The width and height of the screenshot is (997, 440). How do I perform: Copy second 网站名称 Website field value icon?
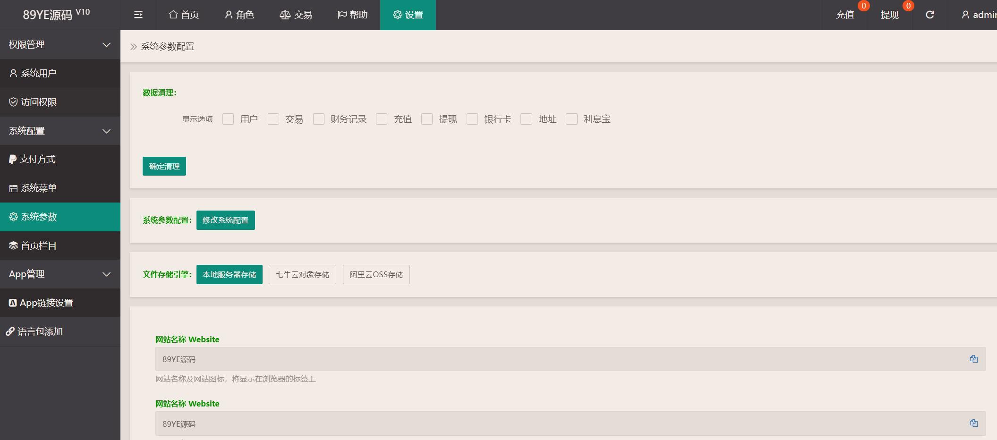pos(973,423)
